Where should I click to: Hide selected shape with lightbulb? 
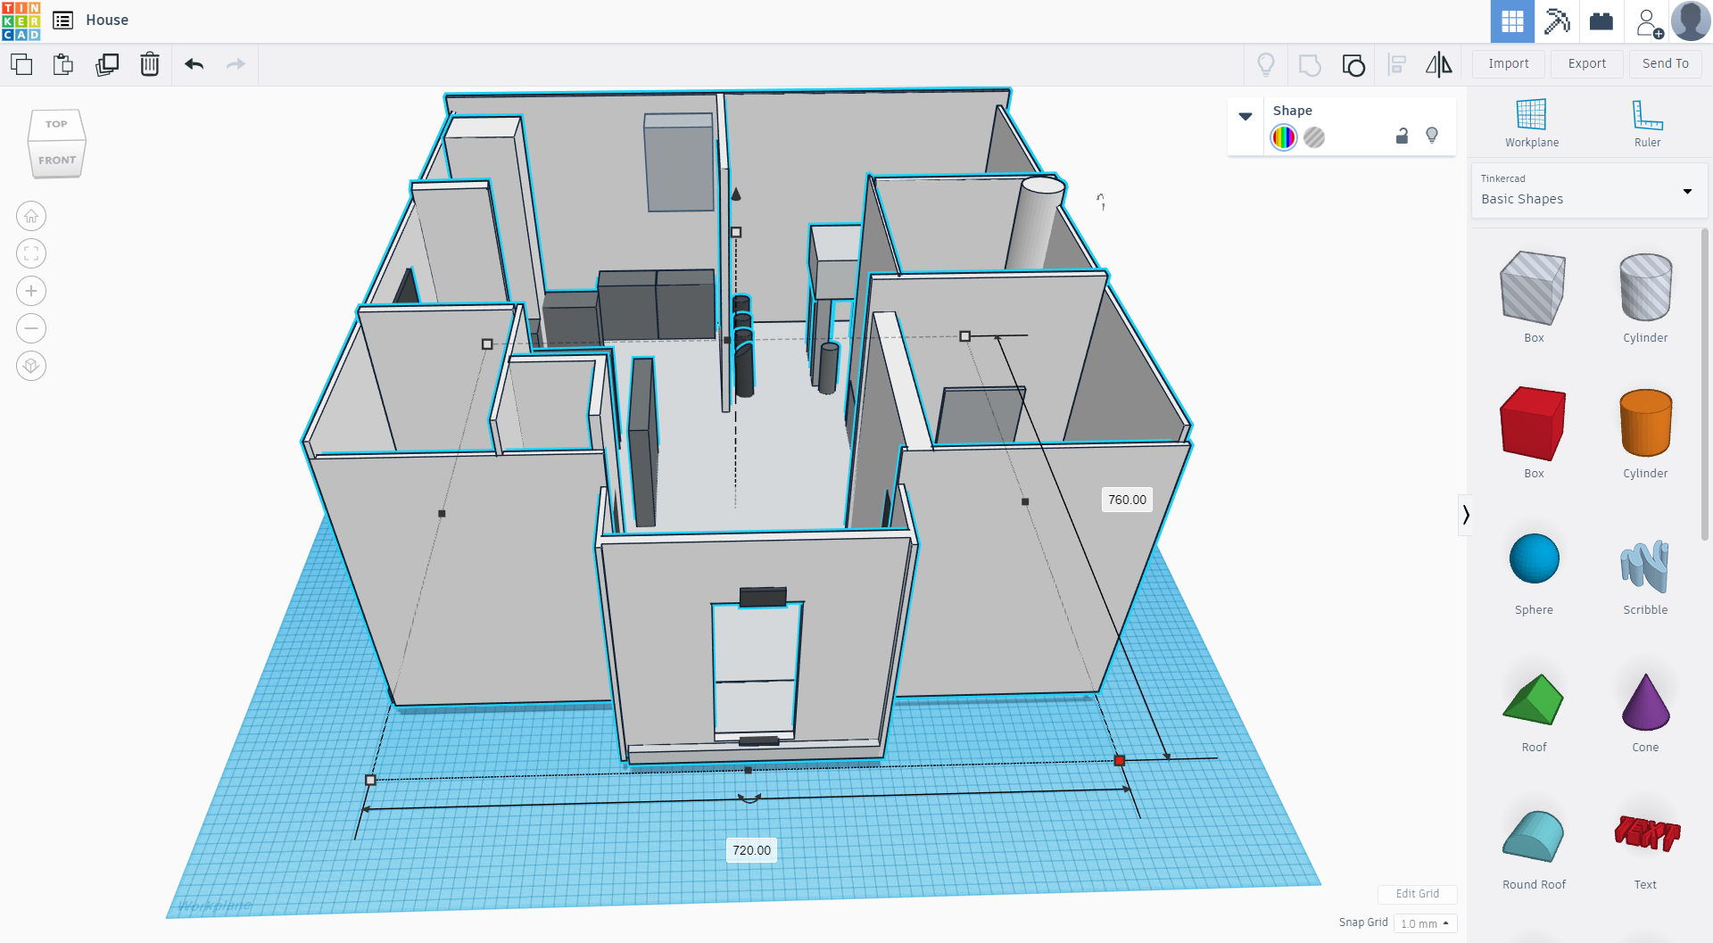tap(1432, 136)
